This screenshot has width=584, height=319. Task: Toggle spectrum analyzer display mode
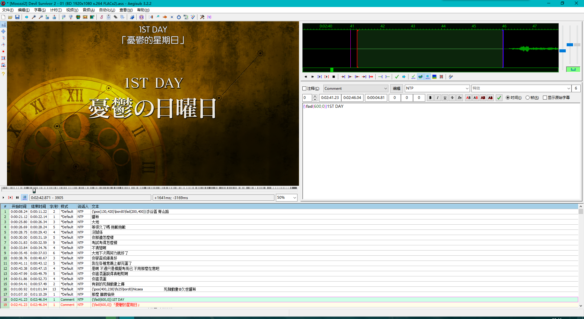434,77
